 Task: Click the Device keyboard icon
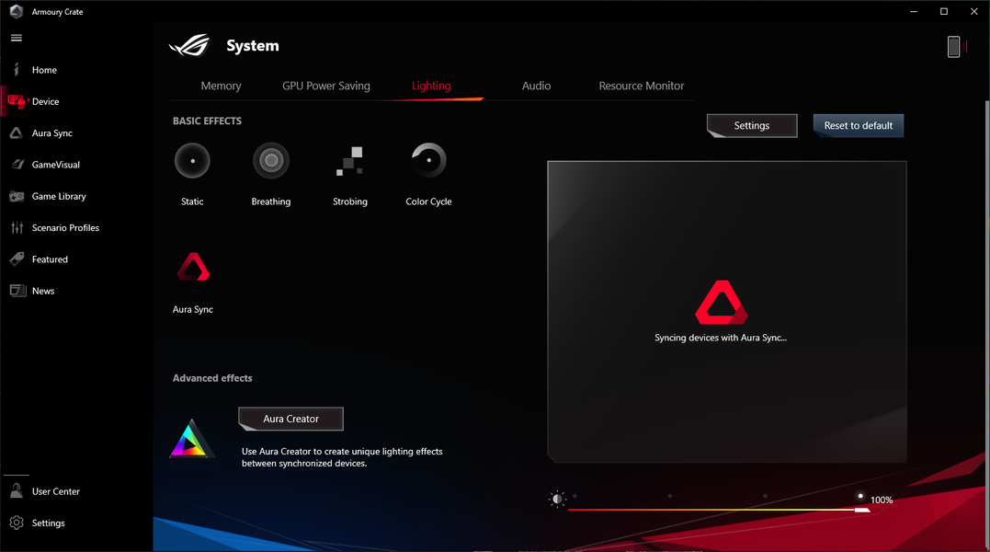tap(17, 101)
